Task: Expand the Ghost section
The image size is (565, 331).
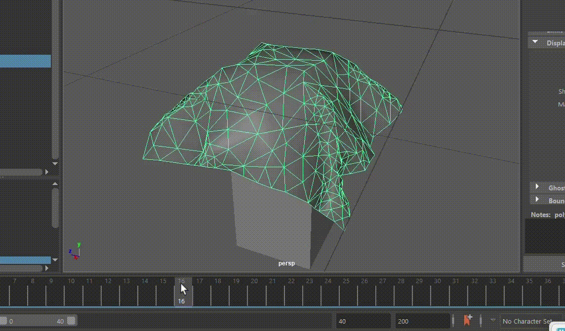Action: [537, 187]
